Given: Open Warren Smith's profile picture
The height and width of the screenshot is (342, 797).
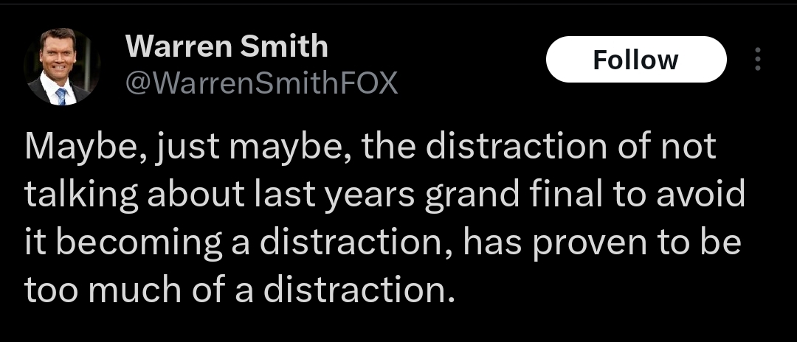Looking at the screenshot, I should [x=61, y=66].
